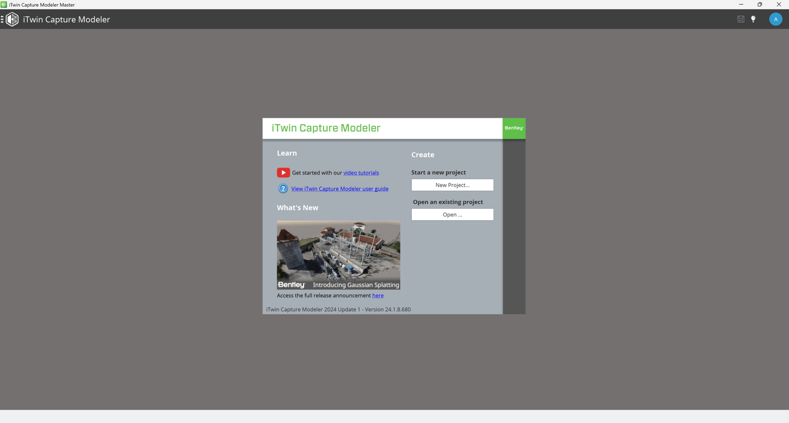Image resolution: width=789 pixels, height=423 pixels.
Task: Click the Gaussian Splatting preview image
Action: tap(339, 255)
